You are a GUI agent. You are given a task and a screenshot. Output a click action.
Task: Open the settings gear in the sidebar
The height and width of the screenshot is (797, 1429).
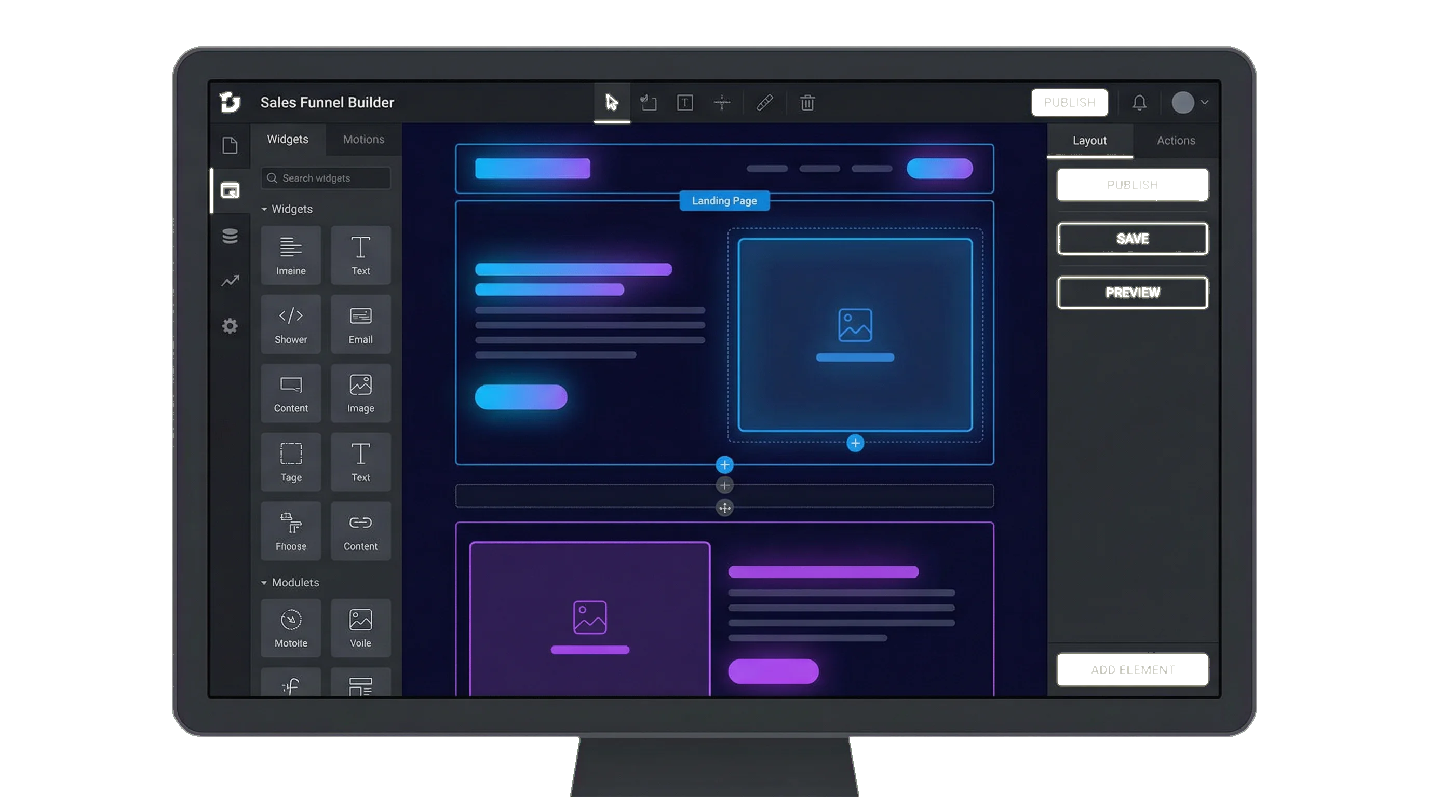pos(230,326)
